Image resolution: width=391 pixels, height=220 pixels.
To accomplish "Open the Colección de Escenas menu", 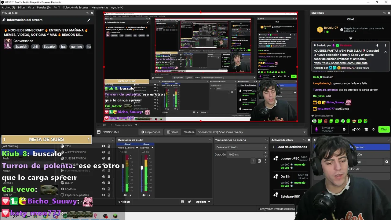I will (75, 7).
